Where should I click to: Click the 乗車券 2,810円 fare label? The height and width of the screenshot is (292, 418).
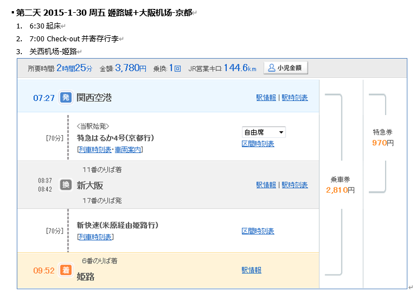tap(340, 185)
